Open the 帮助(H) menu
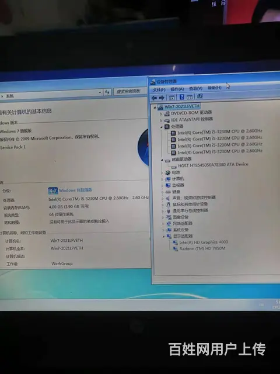 214,88
